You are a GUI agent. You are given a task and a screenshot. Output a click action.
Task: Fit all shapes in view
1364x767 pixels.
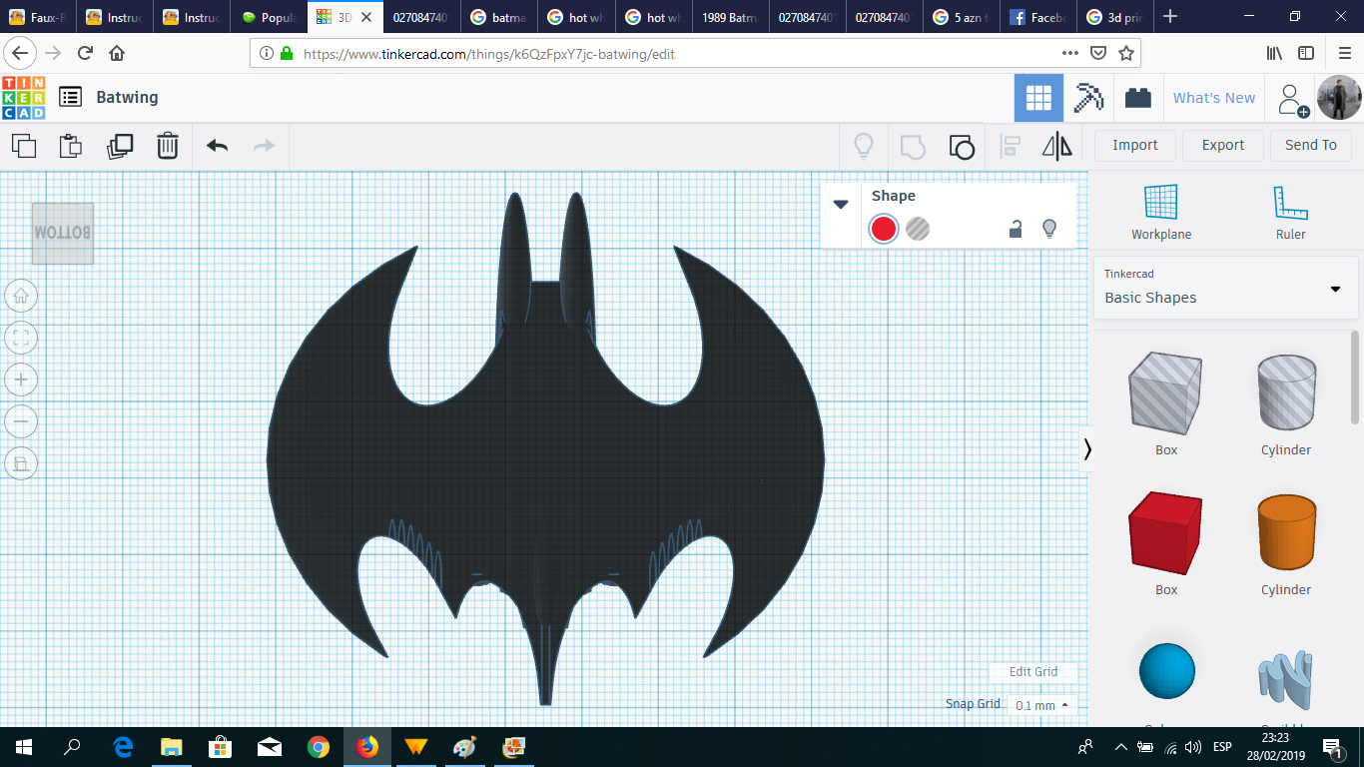pos(21,338)
